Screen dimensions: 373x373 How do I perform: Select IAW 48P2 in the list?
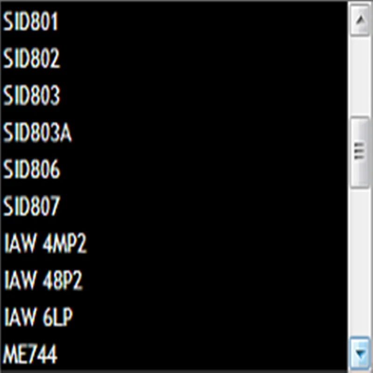pos(43,280)
